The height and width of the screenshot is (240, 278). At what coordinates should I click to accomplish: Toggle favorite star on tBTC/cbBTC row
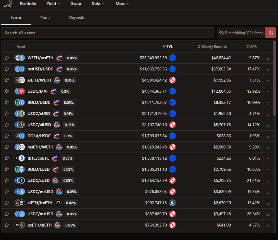(7, 158)
